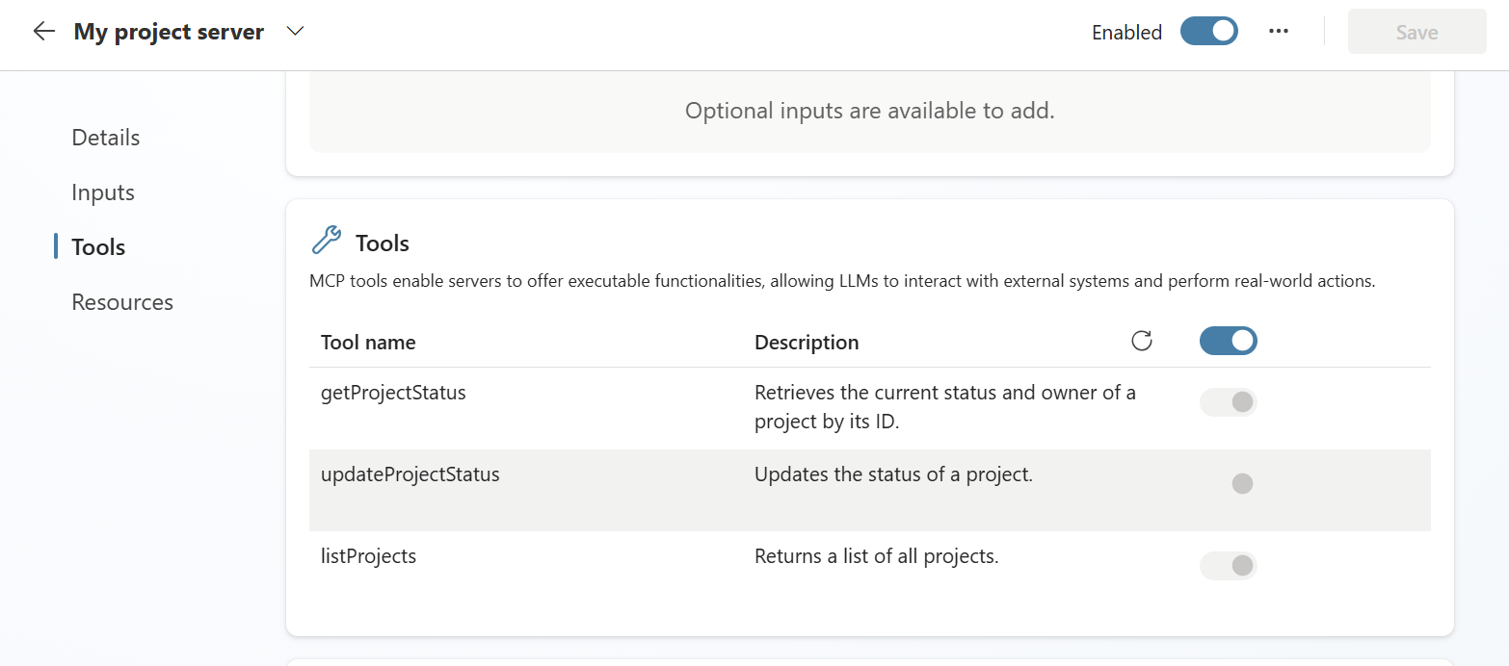Enable the updateProjectStatus tool toggle
The height and width of the screenshot is (666, 1509).
click(1228, 483)
